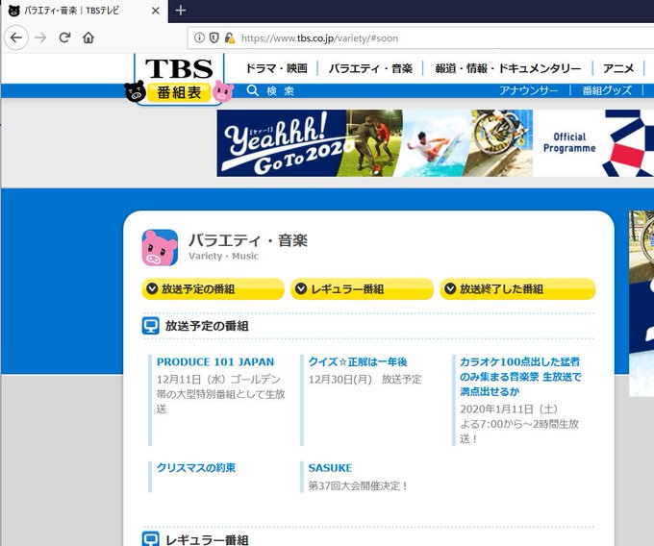Open the バラエティ・音楽 navigation menu

[x=370, y=68]
